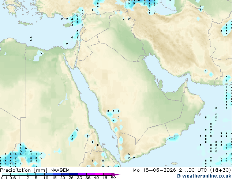Click the '20' legend scale label
The height and width of the screenshot is (179, 232).
(x=63, y=178)
